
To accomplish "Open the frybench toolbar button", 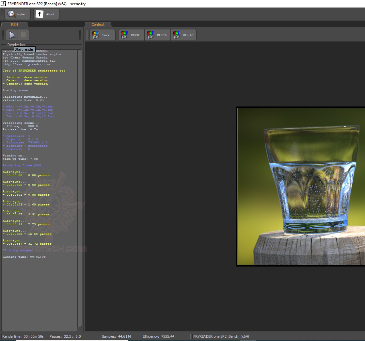I will pos(18,14).
